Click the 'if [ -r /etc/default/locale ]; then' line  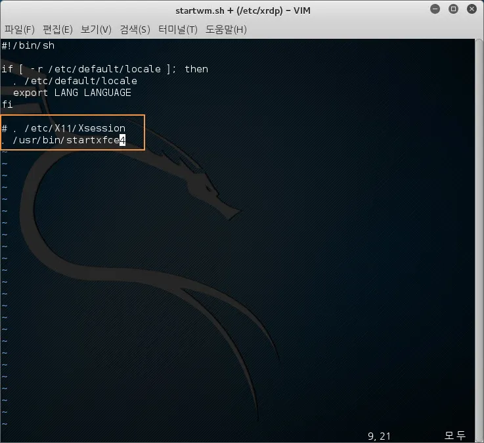[x=104, y=69]
